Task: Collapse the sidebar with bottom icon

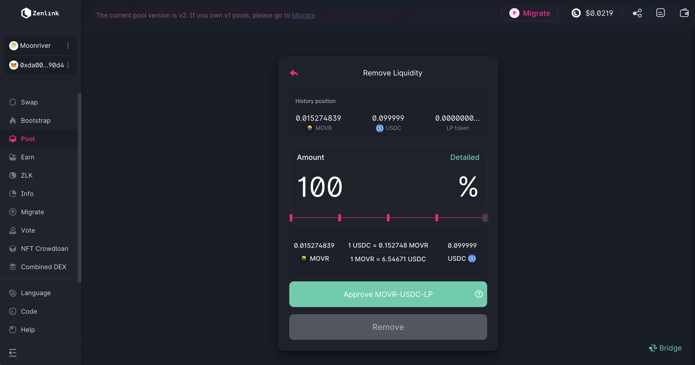Action: 13,353
